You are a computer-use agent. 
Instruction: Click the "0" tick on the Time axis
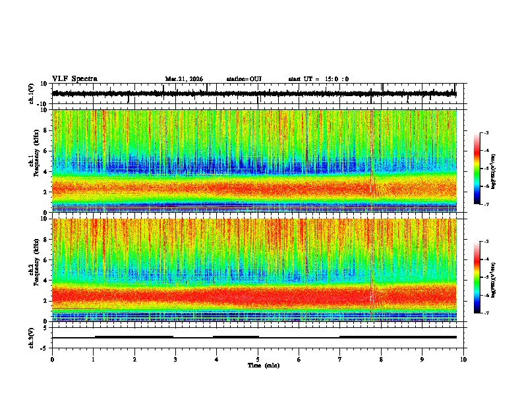pos(52,360)
